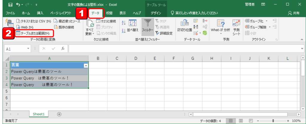Select cell Power Query は最高のツール！ in row 3

[49, 78]
